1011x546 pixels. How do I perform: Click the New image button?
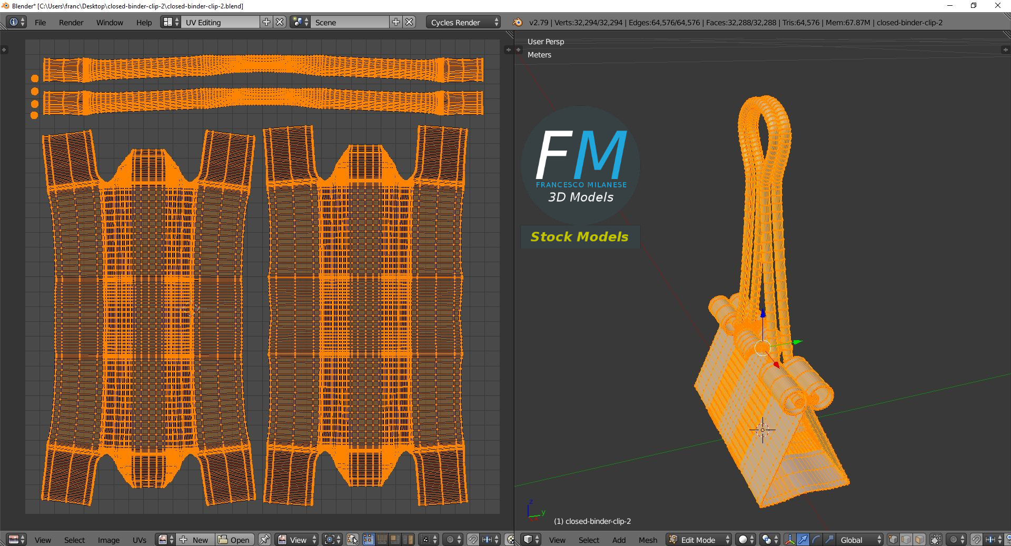[195, 540]
